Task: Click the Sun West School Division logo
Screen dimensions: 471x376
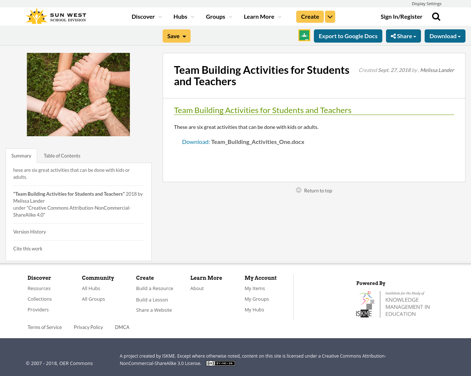Action: click(x=56, y=15)
